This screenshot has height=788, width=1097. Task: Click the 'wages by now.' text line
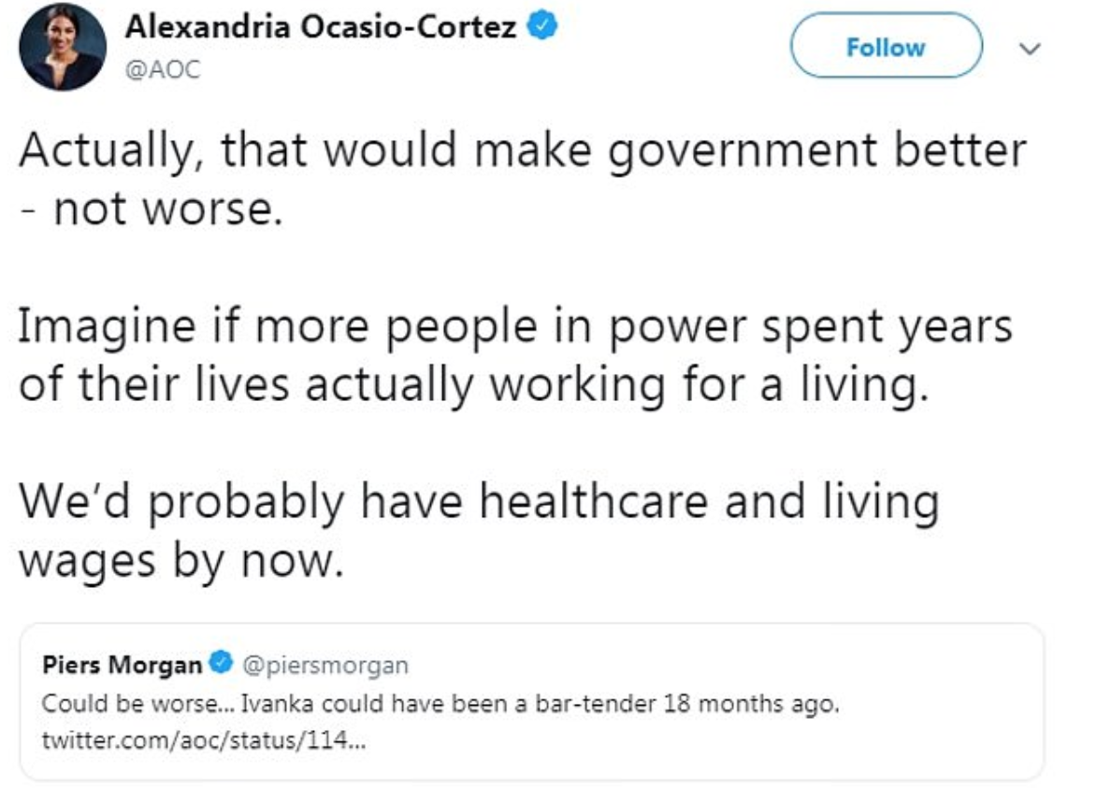click(x=176, y=563)
